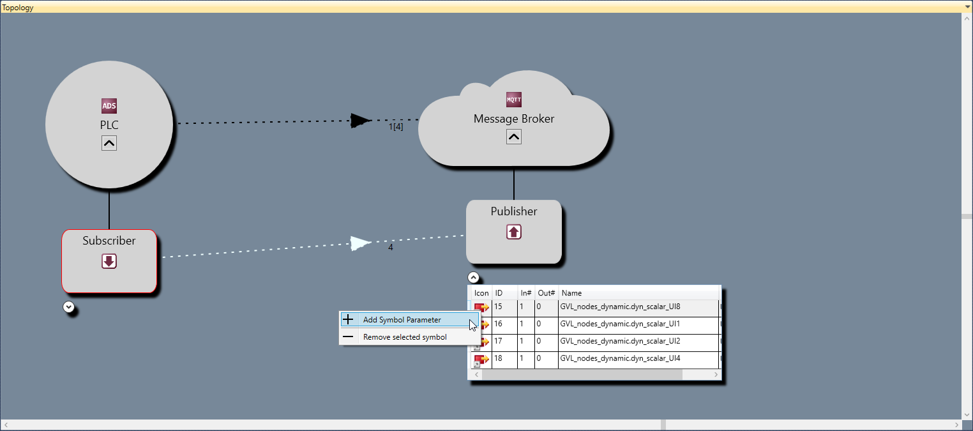Click the black arrowhead on PLC connection
The width and height of the screenshot is (973, 431).
coord(361,120)
